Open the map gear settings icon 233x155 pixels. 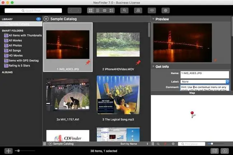coord(173,144)
